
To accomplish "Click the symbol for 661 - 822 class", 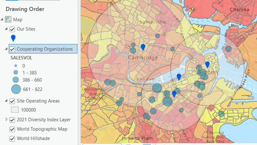I will click(16, 89).
